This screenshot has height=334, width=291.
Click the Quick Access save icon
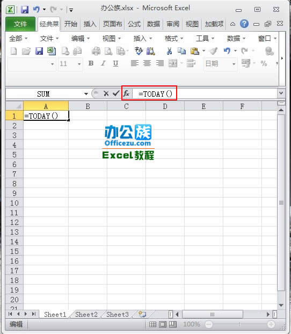click(x=25, y=10)
